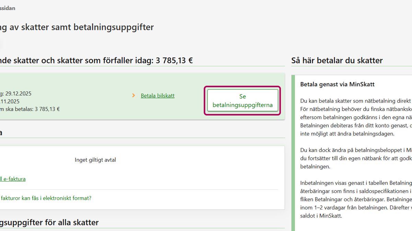Click the heading ending för alla skatter
The width and height of the screenshot is (412, 231).
(49, 222)
